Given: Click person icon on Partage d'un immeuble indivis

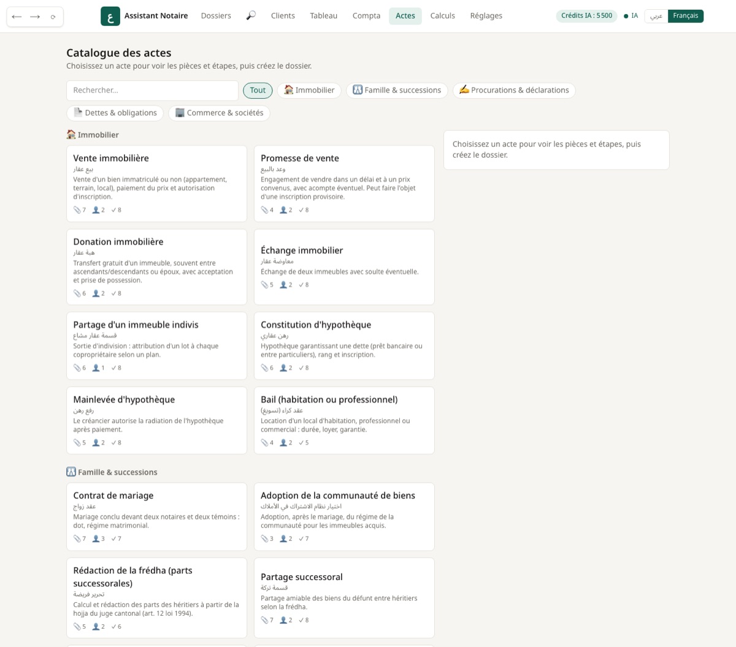Looking at the screenshot, I should pyautogui.click(x=96, y=368).
